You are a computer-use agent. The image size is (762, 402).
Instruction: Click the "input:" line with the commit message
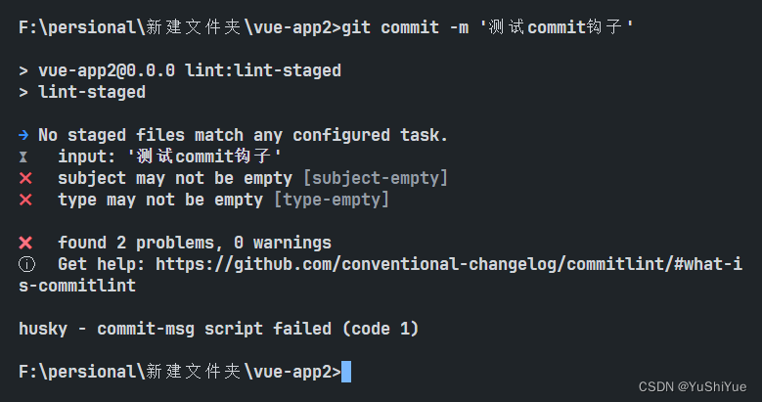[x=170, y=156]
